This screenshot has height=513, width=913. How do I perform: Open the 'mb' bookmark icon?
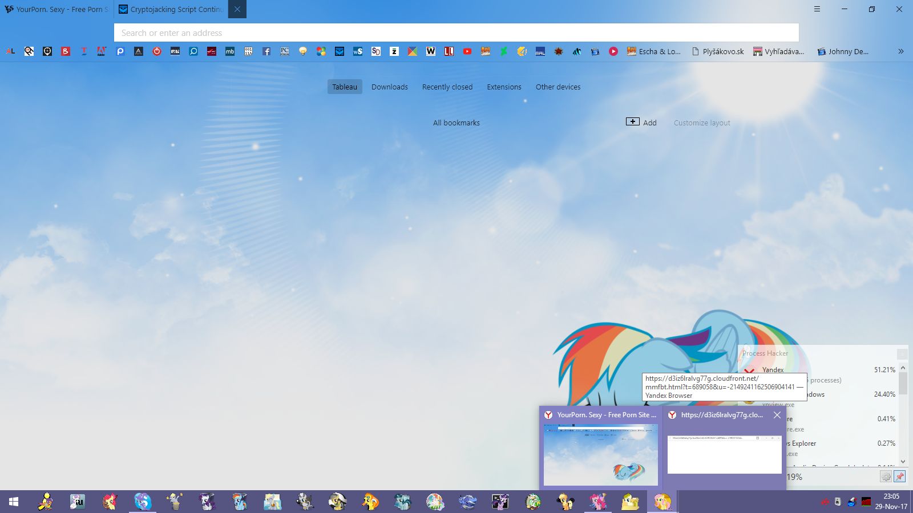coord(230,51)
